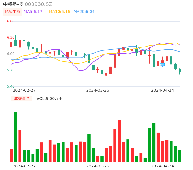Select the MA20:6.04 legend label

click(84, 12)
